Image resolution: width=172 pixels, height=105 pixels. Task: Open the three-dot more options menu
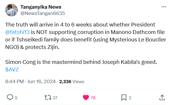(164, 7)
